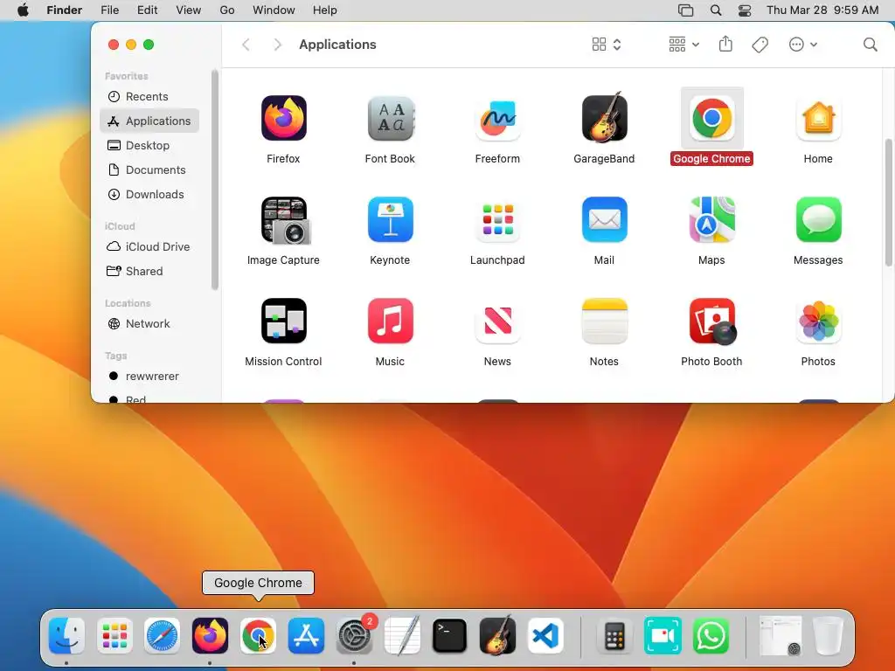The height and width of the screenshot is (671, 895).
Task: Open the Finder menu in menu bar
Action: [x=65, y=10]
